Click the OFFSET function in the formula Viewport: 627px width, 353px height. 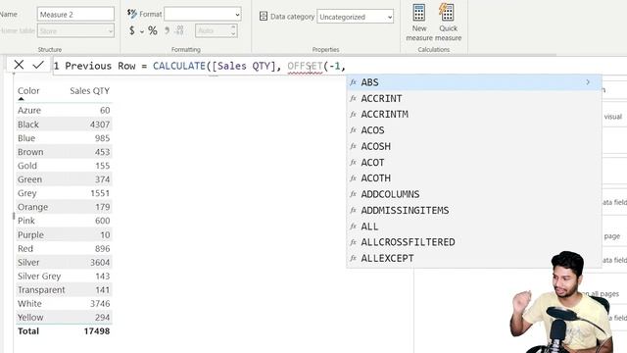click(x=305, y=66)
